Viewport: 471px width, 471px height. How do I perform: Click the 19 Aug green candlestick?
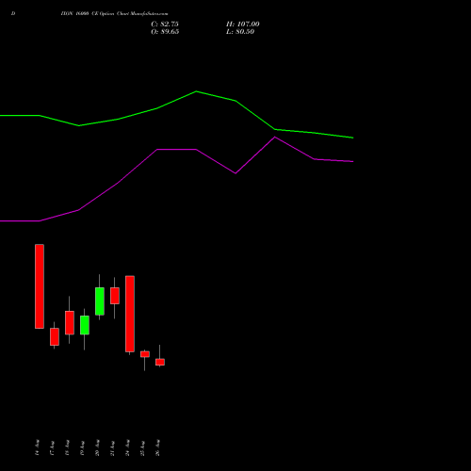click(85, 325)
